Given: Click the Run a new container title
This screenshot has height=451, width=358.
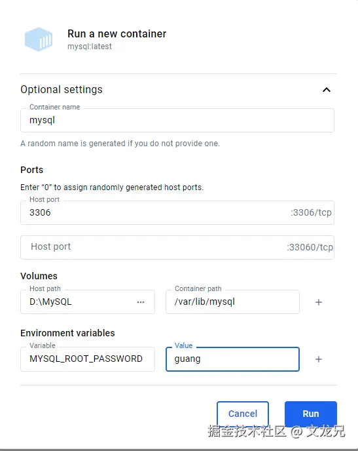Looking at the screenshot, I should tap(117, 33).
